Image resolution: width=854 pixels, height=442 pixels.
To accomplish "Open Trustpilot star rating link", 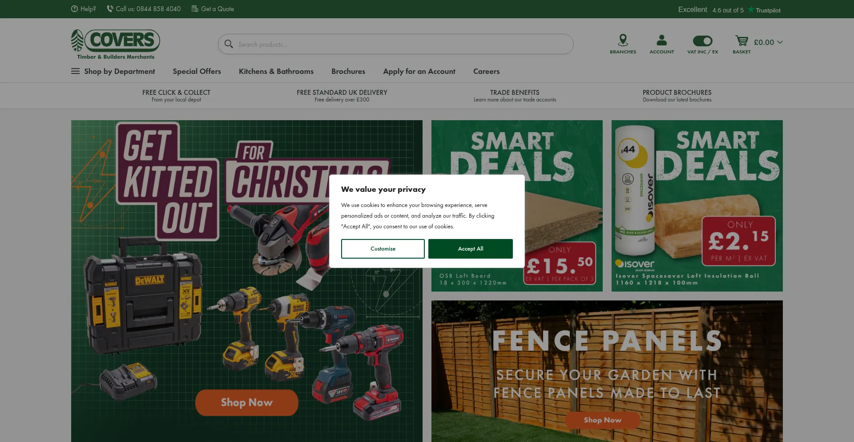I will (x=765, y=10).
